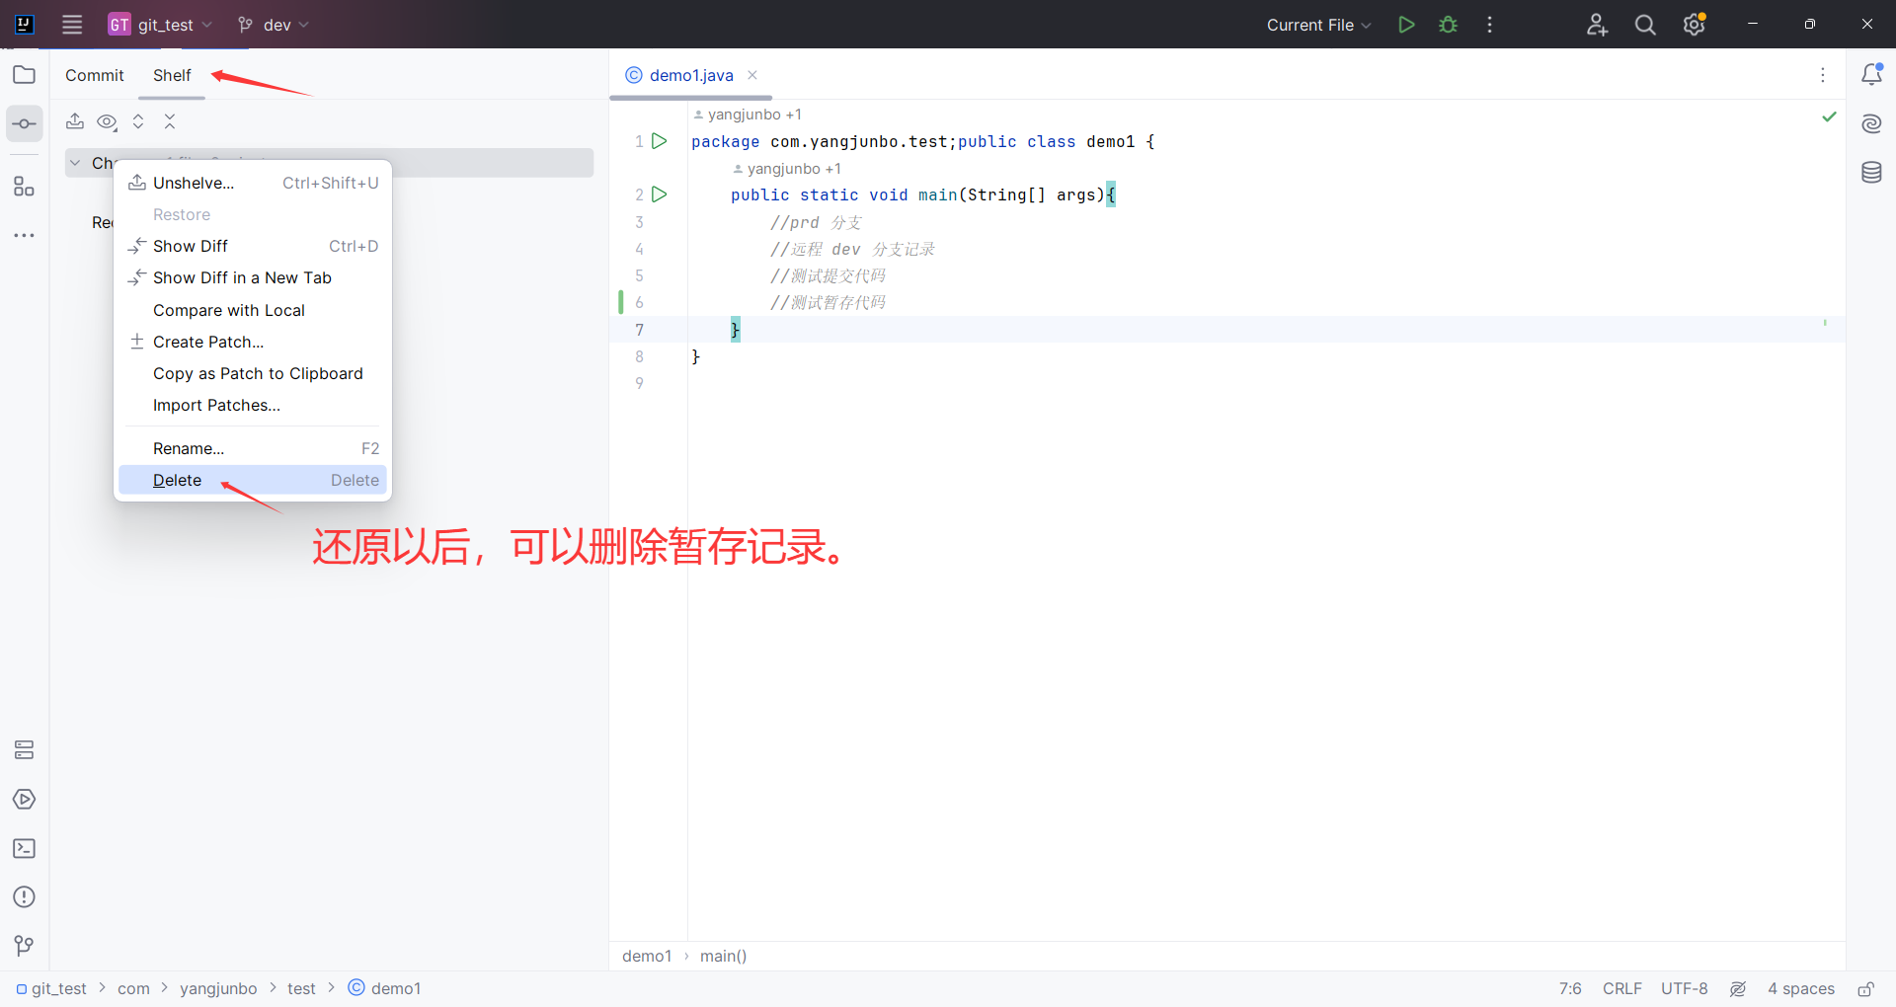The image size is (1896, 1007).
Task: Click the demo1 breadcrumb
Action: (646, 956)
